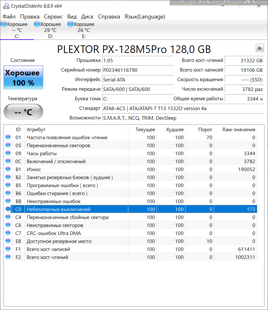Click the Хорошее 100 % health status button

click(x=24, y=78)
